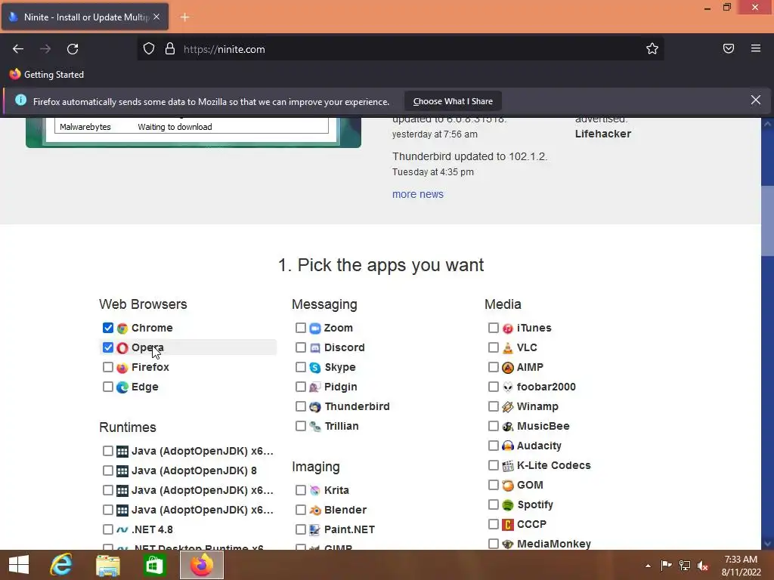Uncheck the Chrome checkbox
The width and height of the screenshot is (774, 580).
[108, 328]
